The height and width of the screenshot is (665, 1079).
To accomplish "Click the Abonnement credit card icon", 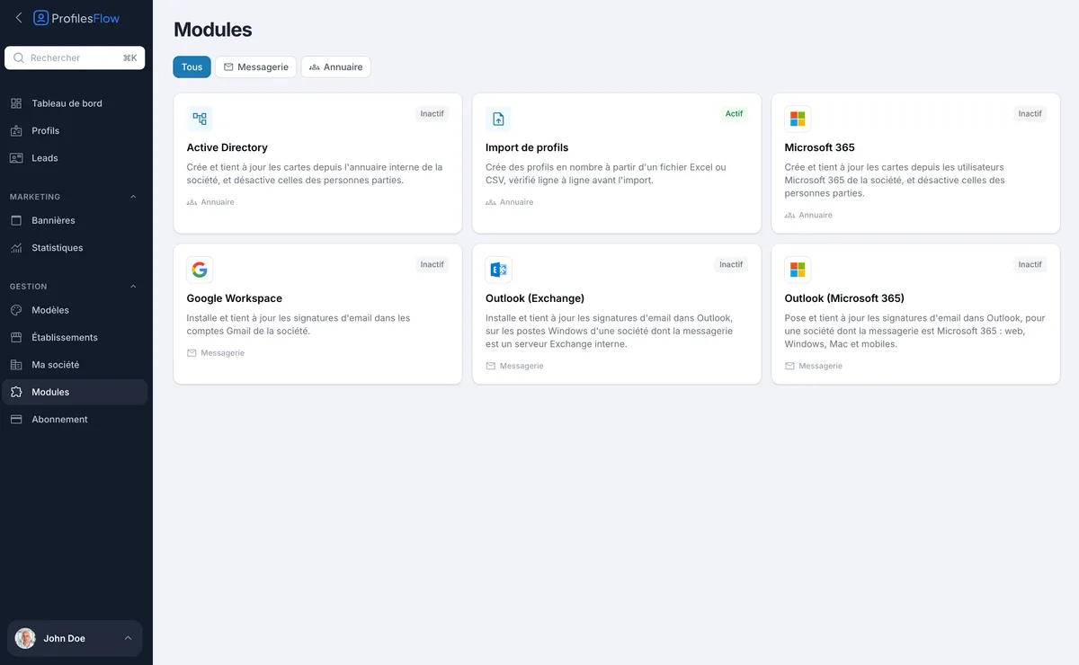I will pos(16,420).
